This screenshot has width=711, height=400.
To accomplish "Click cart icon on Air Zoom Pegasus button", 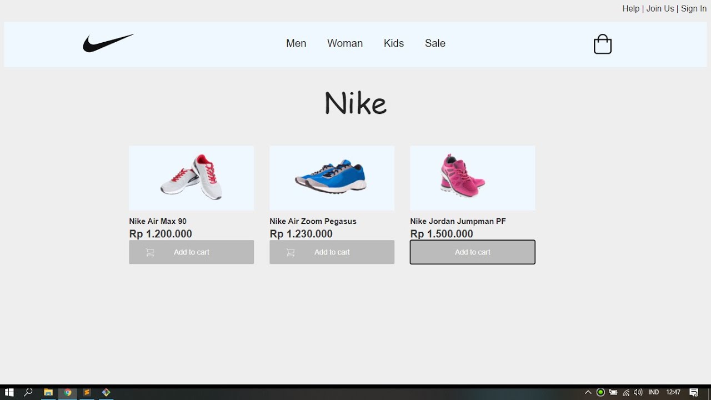I will pyautogui.click(x=291, y=252).
